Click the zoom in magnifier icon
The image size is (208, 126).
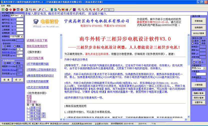[79, 9]
